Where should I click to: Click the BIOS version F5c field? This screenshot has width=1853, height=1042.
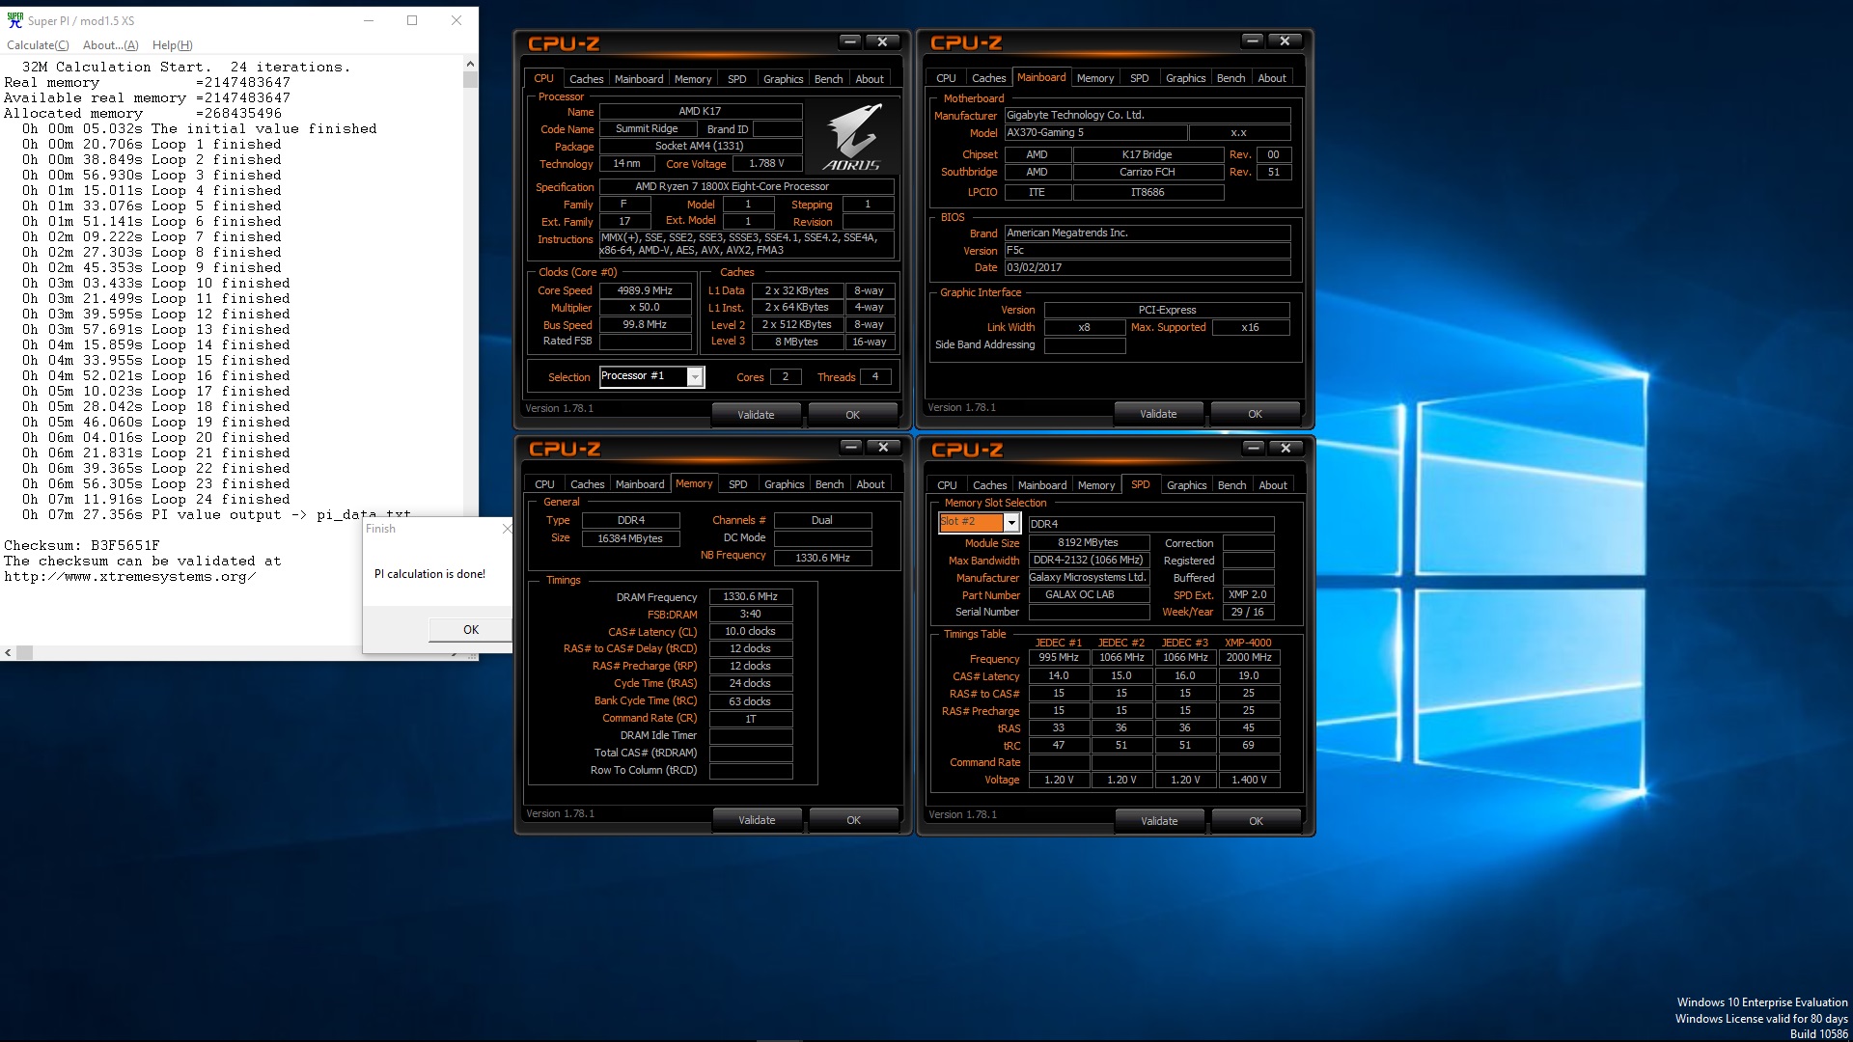click(1148, 250)
